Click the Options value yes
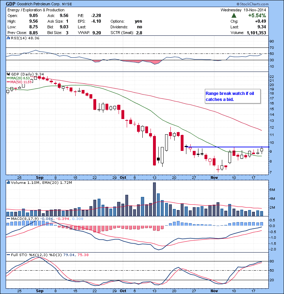The image size is (284, 294). coord(138,21)
